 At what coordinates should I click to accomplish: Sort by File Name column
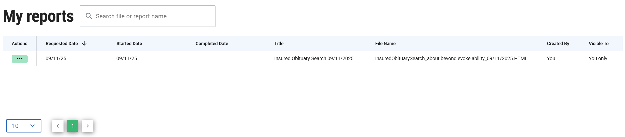(385, 44)
